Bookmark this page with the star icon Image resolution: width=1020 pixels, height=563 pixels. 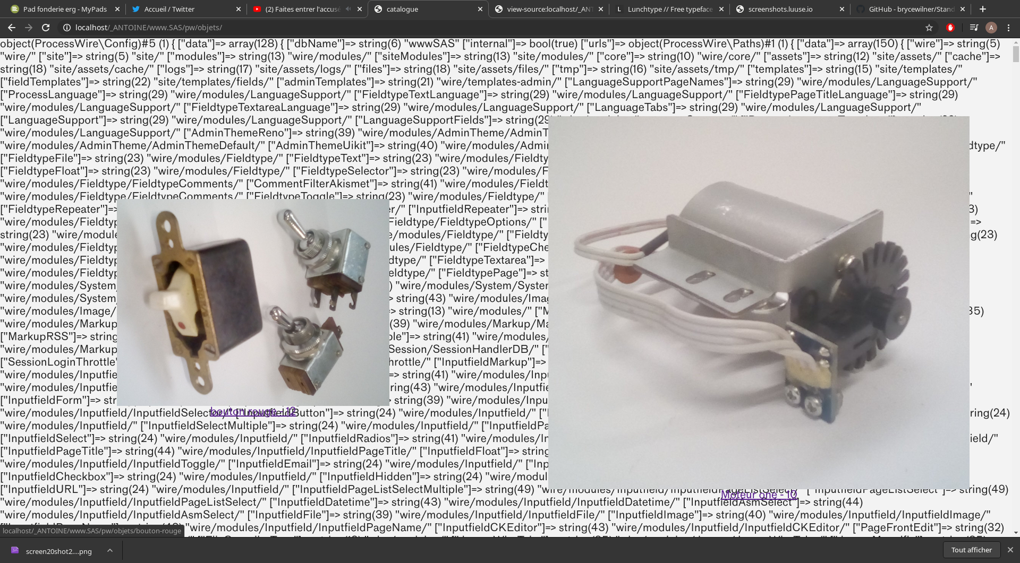[929, 28]
